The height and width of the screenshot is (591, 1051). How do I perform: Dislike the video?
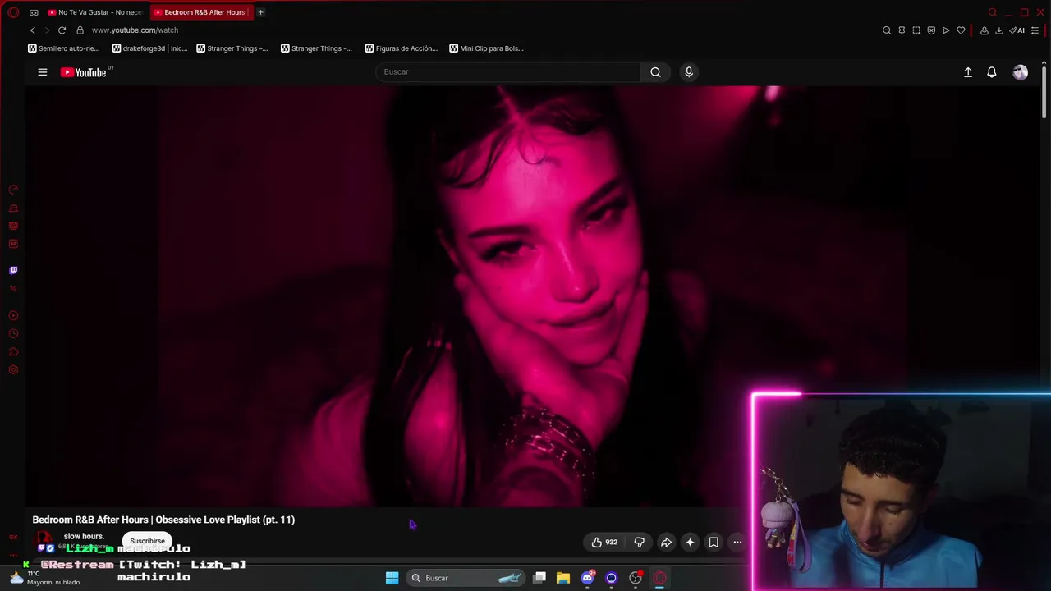[639, 543]
